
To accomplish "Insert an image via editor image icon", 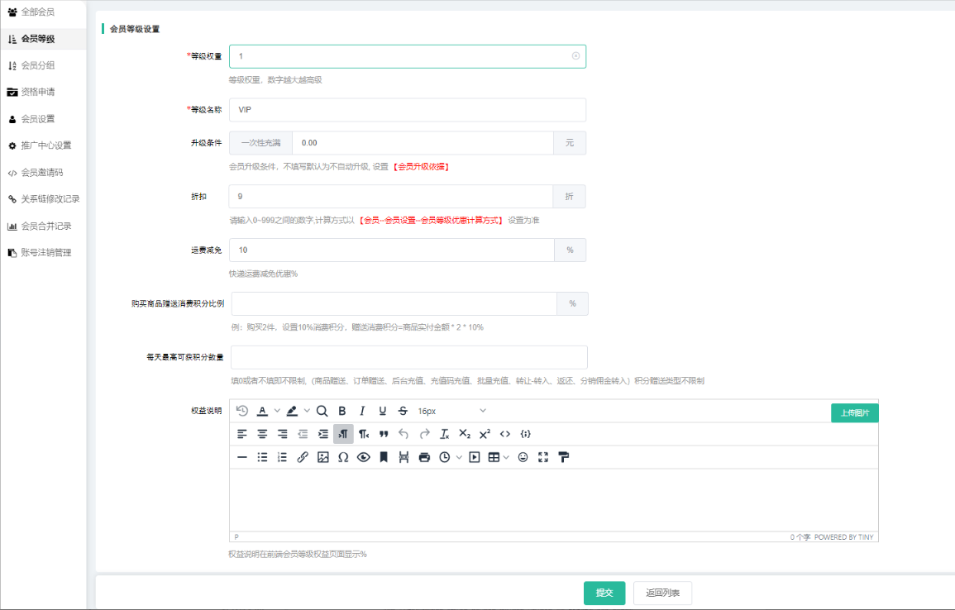I will coord(323,457).
